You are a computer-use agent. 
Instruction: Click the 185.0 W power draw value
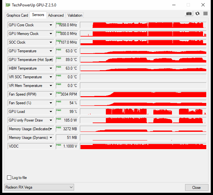67,120
